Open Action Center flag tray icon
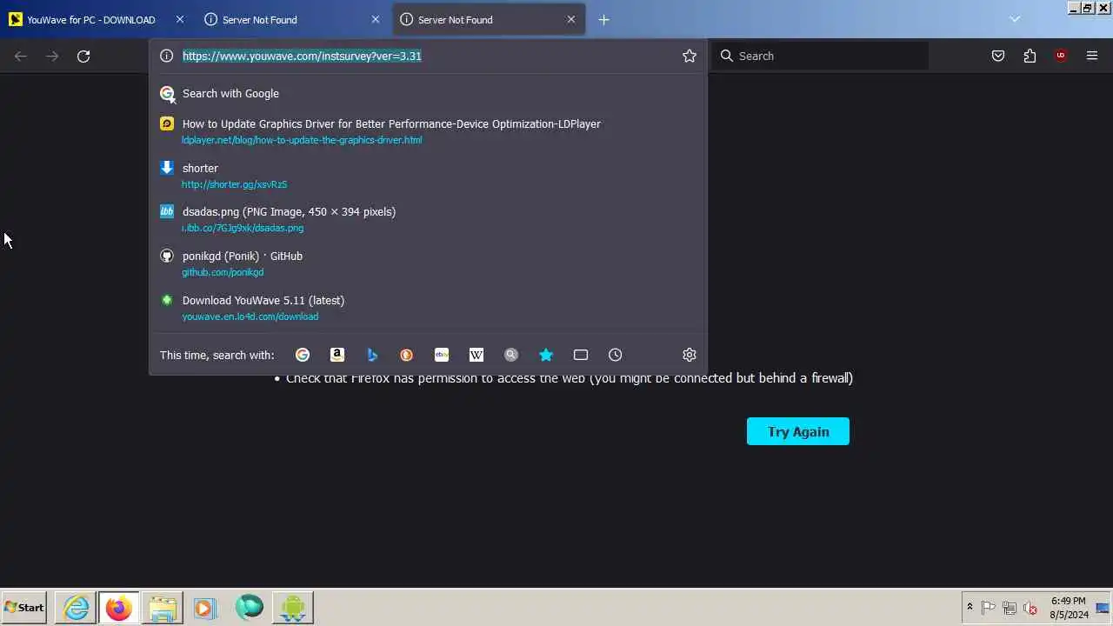The height and width of the screenshot is (626, 1113). click(989, 608)
